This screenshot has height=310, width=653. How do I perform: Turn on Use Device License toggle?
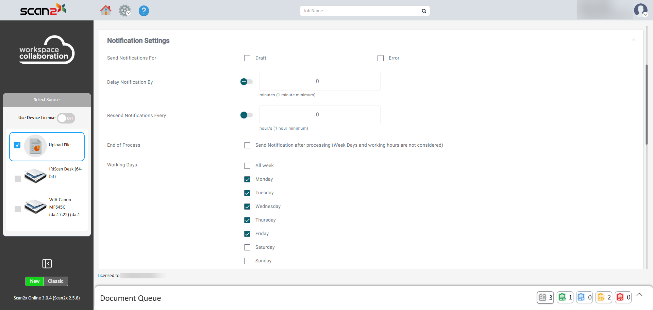click(66, 118)
